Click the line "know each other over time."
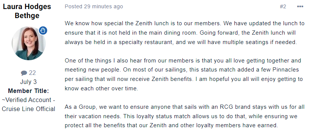 click(102, 88)
